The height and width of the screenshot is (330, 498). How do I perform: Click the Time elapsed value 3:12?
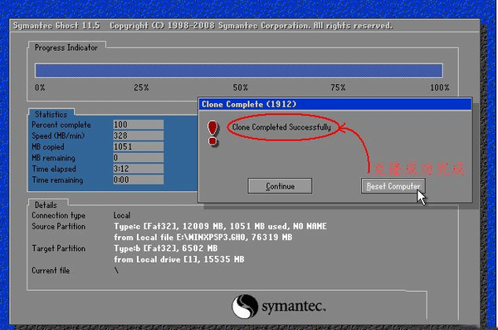point(138,169)
